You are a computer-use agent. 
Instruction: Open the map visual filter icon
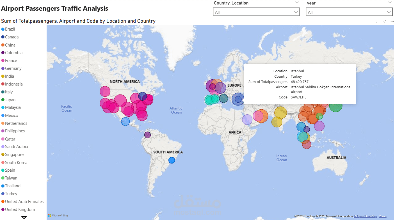tap(376, 21)
